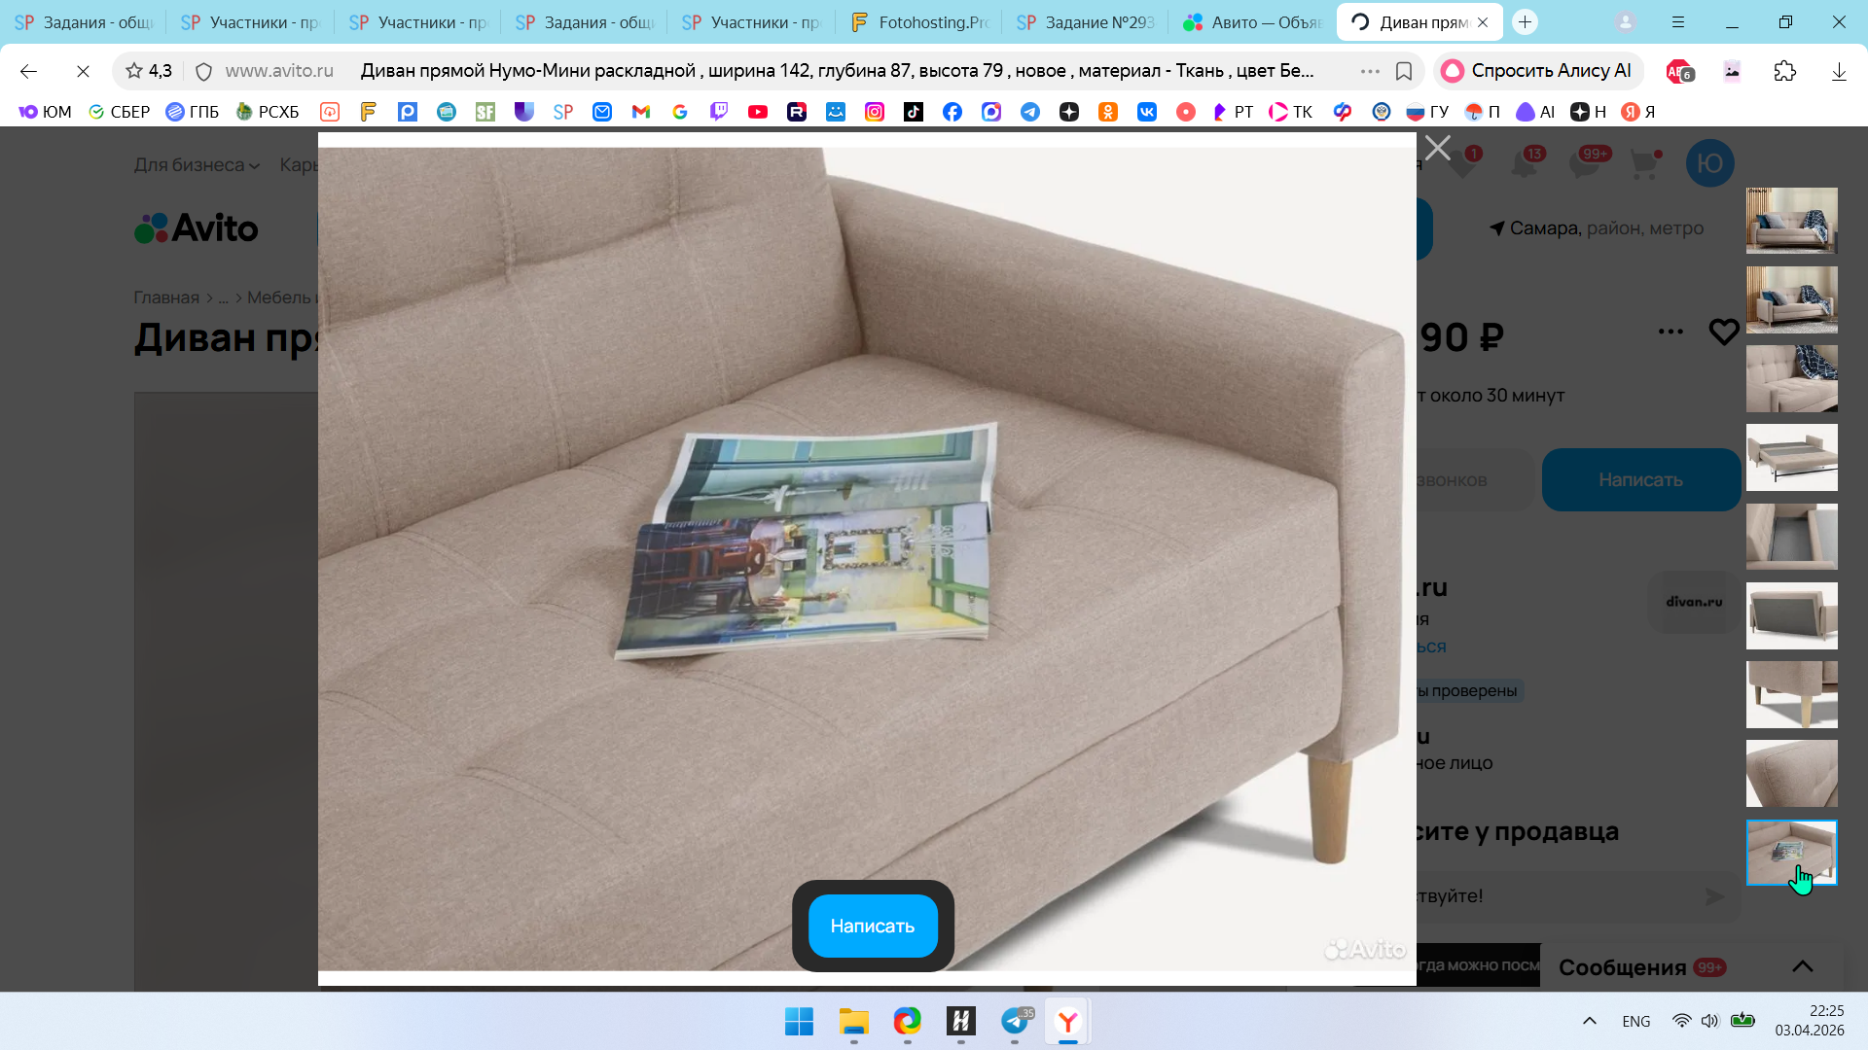Screen dimensions: 1868x1050
Task: Open the three-dots listing options menu
Action: pyautogui.click(x=1670, y=332)
